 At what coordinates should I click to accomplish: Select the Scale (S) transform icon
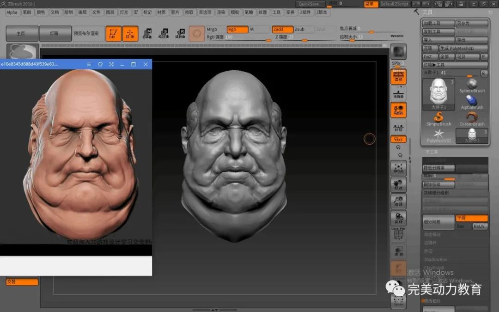coord(164,33)
